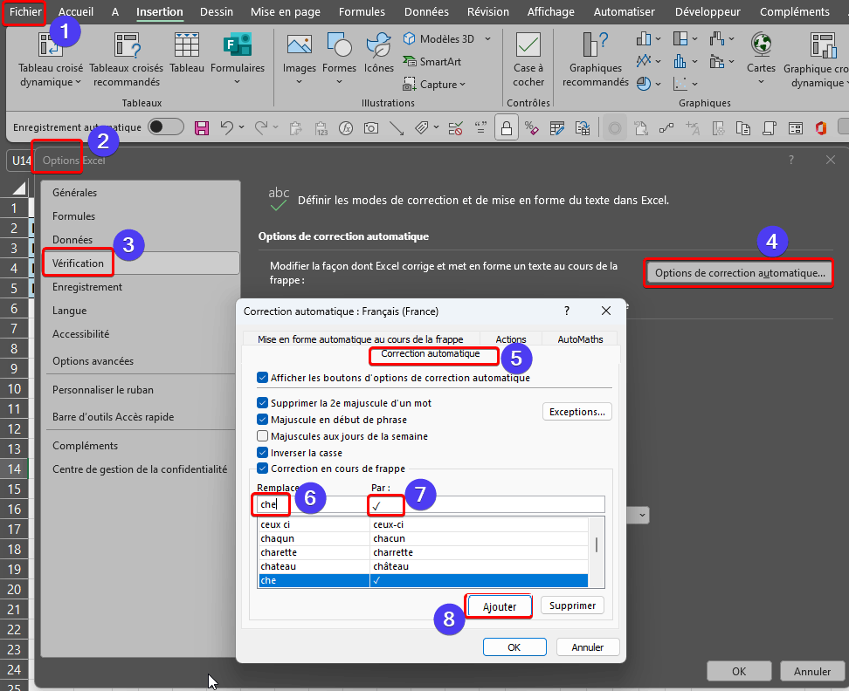
Task: Click the Supprimer button
Action: click(572, 605)
